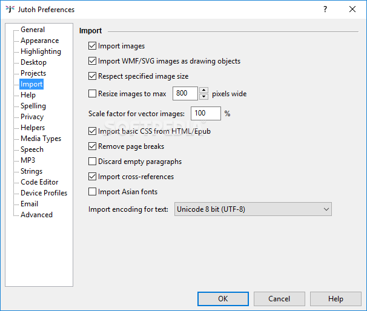Go to Code Editor preferences

[39, 182]
